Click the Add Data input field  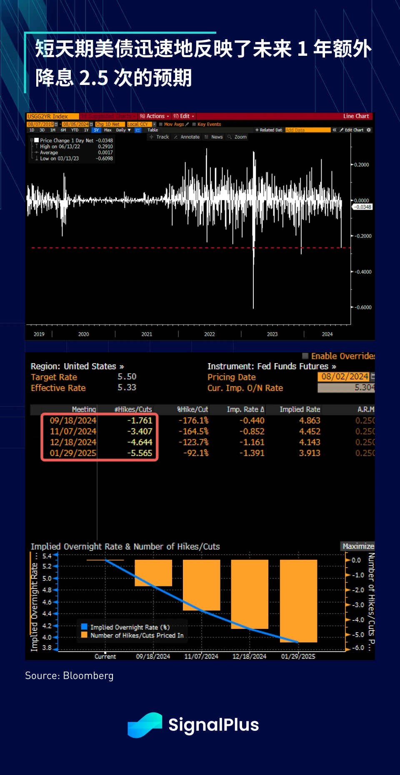[x=307, y=130]
